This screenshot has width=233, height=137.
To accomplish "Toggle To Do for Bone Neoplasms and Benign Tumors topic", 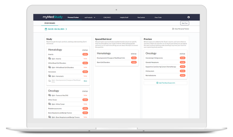I will pyautogui.click(x=85, y=113).
